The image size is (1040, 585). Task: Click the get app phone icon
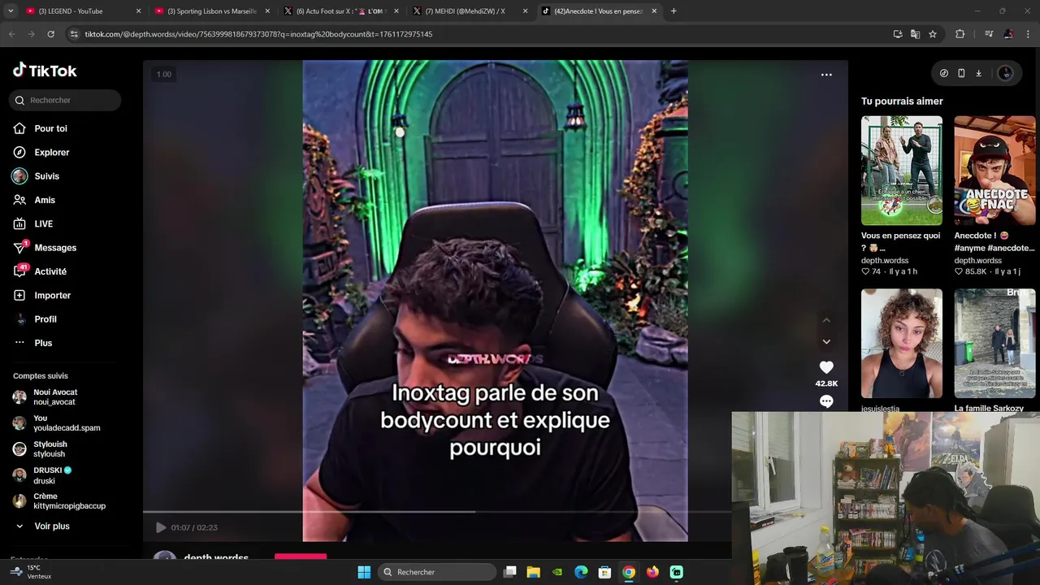pos(961,73)
